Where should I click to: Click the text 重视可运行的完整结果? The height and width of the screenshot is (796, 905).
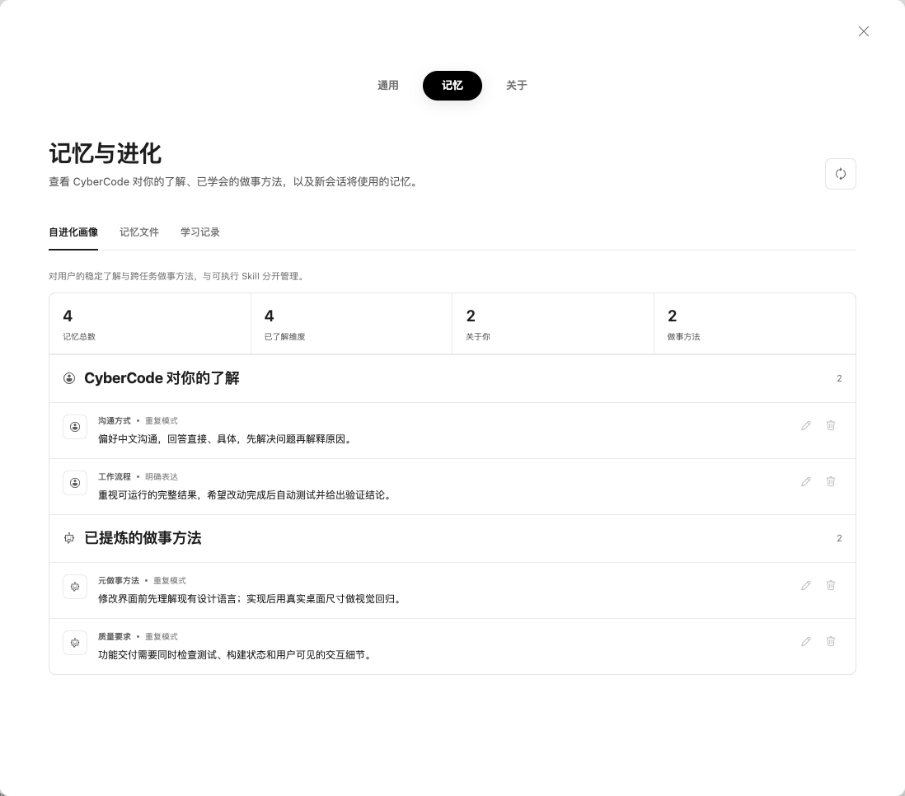pyautogui.click(x=148, y=495)
